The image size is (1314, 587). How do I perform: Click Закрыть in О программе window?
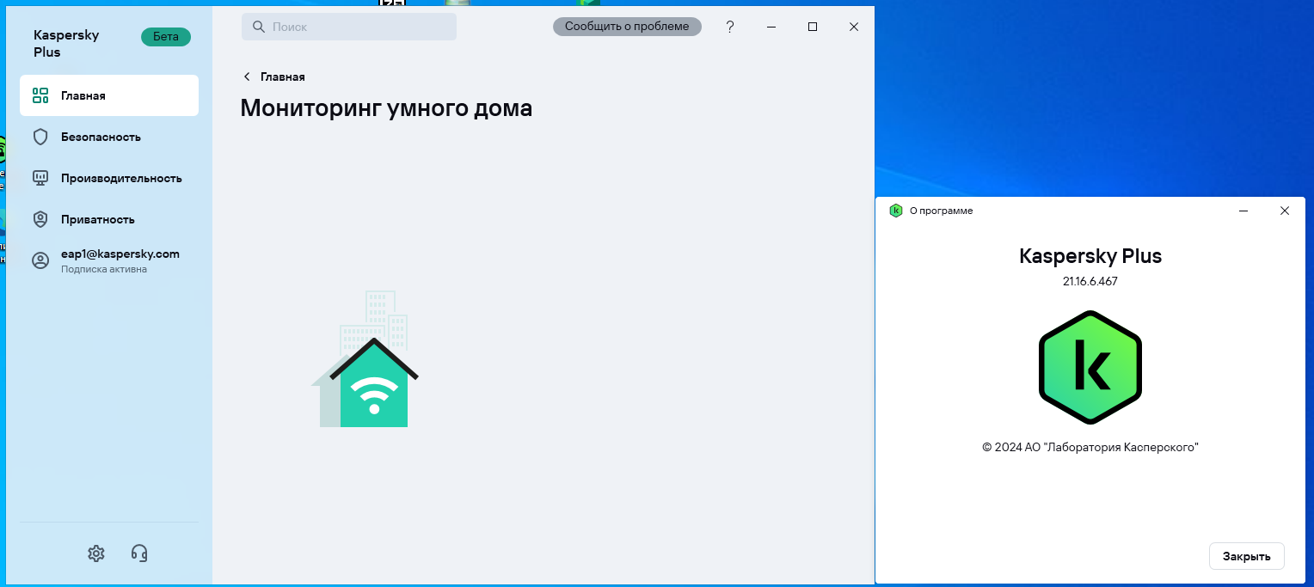[x=1247, y=556]
